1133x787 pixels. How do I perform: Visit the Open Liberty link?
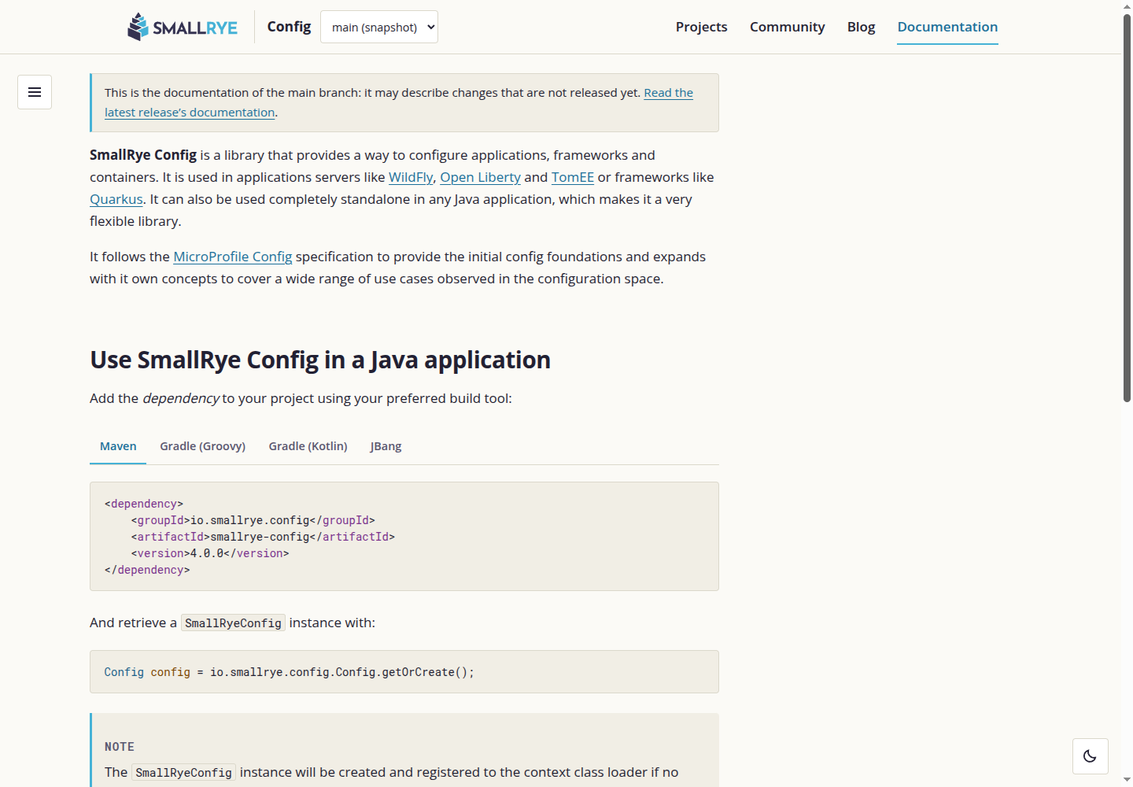(480, 177)
